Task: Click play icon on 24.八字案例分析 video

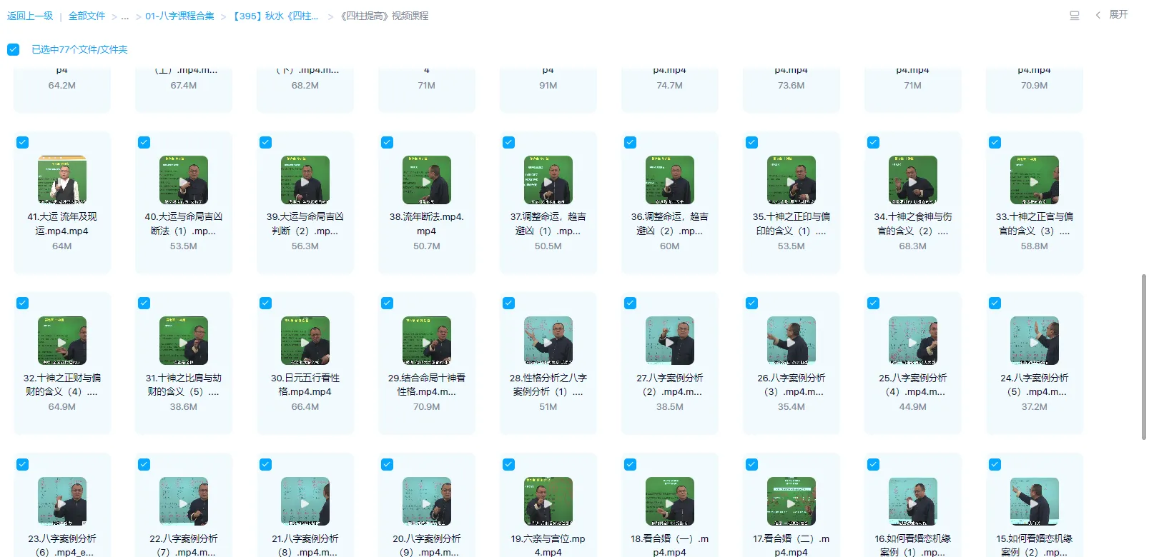Action: (x=1035, y=342)
